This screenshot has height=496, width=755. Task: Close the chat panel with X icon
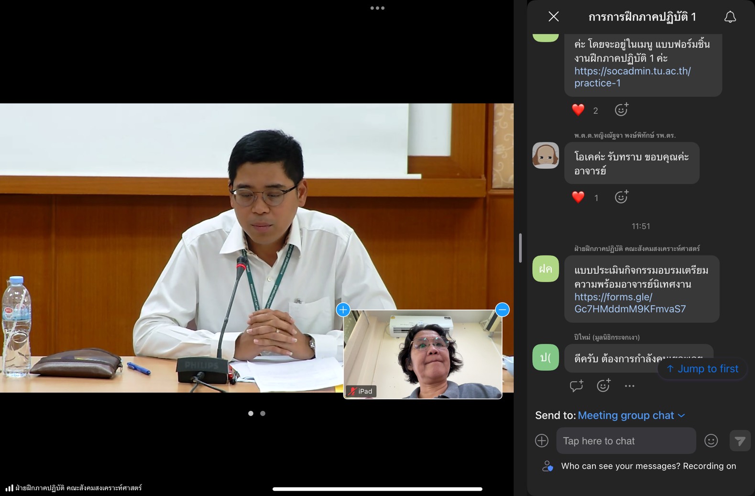point(553,17)
